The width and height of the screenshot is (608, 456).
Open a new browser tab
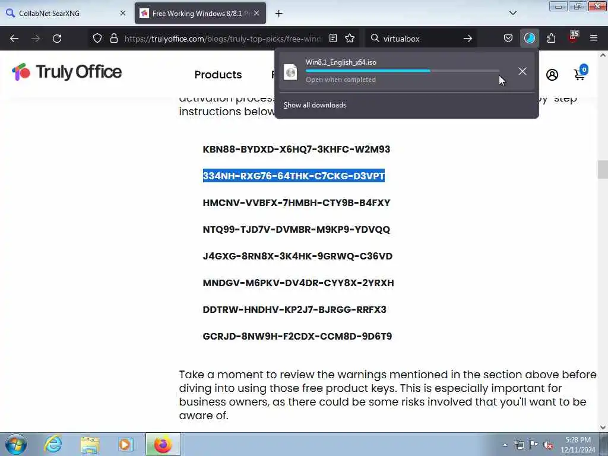[279, 14]
